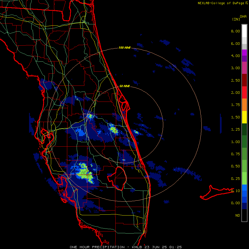Click the 0.25 legend value
The height and width of the screenshot is (249, 249).
(x=235, y=179)
